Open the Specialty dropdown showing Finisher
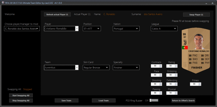Image resolution: width=217 pixels, height=107 pixels. click(x=126, y=67)
